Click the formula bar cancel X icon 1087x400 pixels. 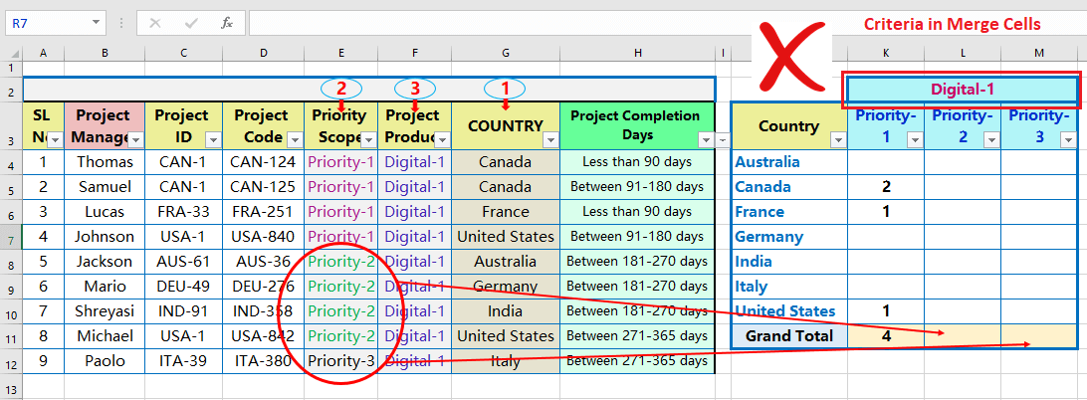tap(155, 23)
